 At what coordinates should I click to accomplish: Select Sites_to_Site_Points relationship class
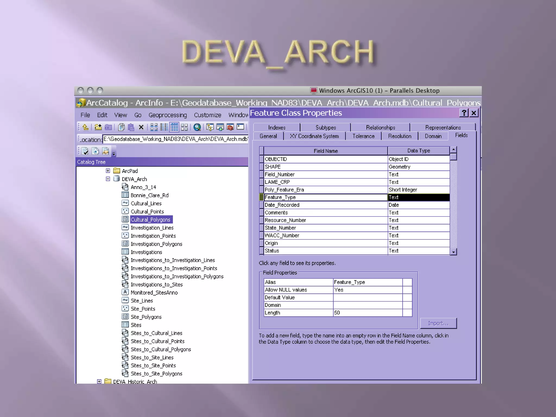point(153,365)
